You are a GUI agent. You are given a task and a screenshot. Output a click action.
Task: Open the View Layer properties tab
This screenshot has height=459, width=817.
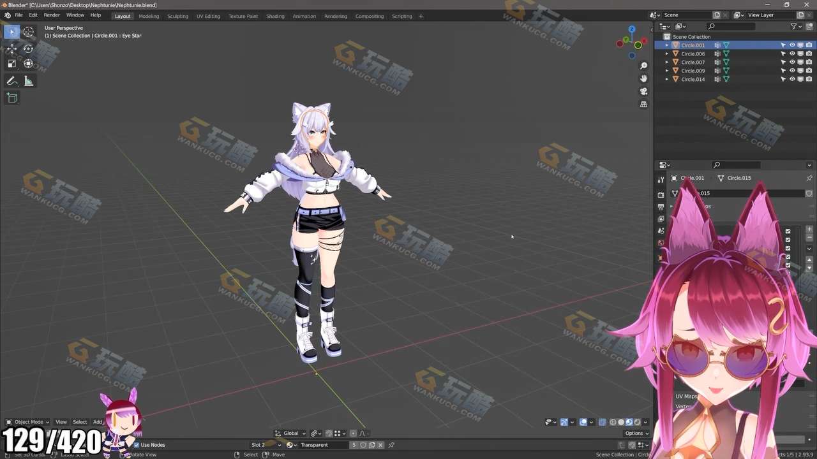pyautogui.click(x=661, y=219)
